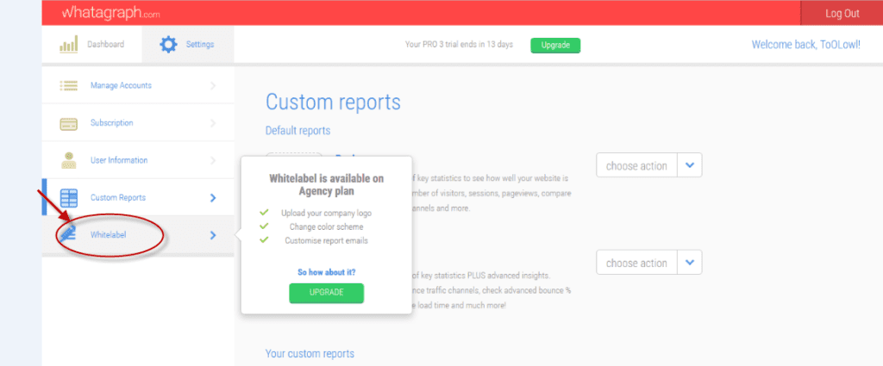The width and height of the screenshot is (883, 366).
Task: Click Customise report emails text
Action: coord(327,240)
